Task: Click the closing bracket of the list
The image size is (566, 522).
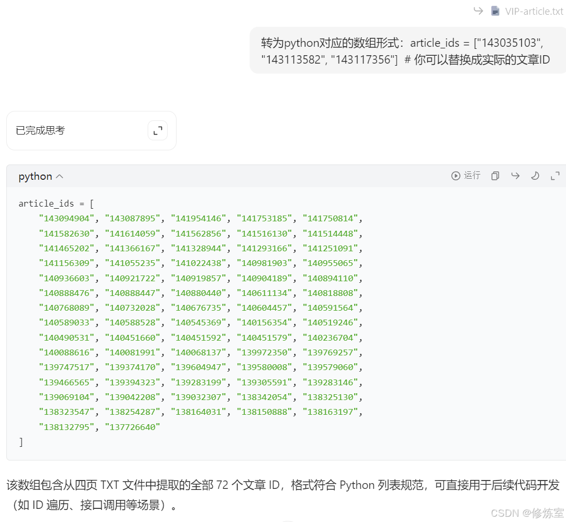Action: (21, 442)
